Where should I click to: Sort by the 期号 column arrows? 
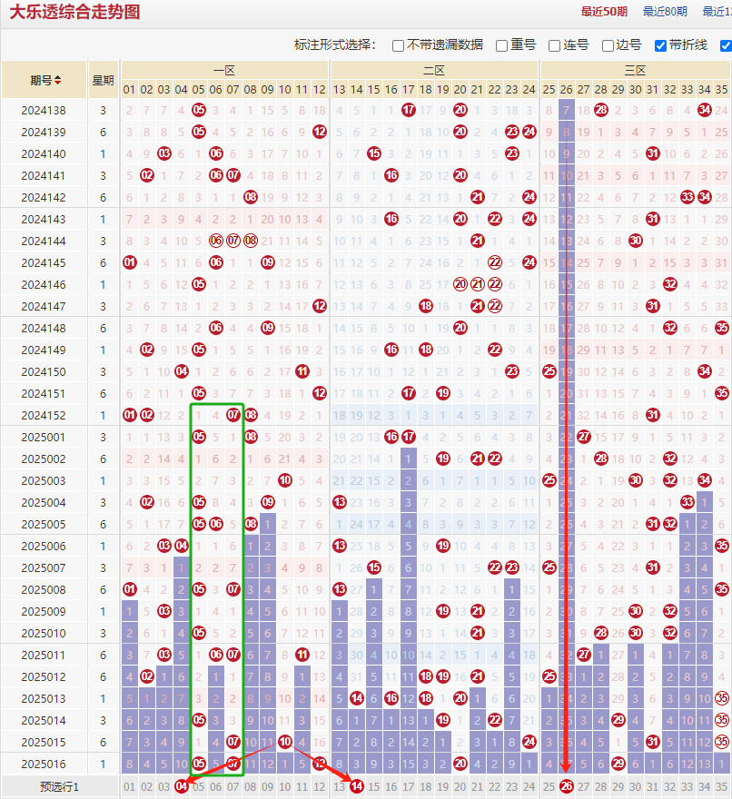(58, 80)
